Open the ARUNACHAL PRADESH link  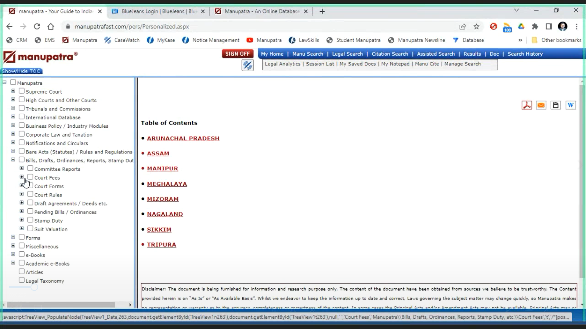click(183, 138)
